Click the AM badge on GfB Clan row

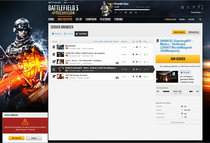[117, 78]
